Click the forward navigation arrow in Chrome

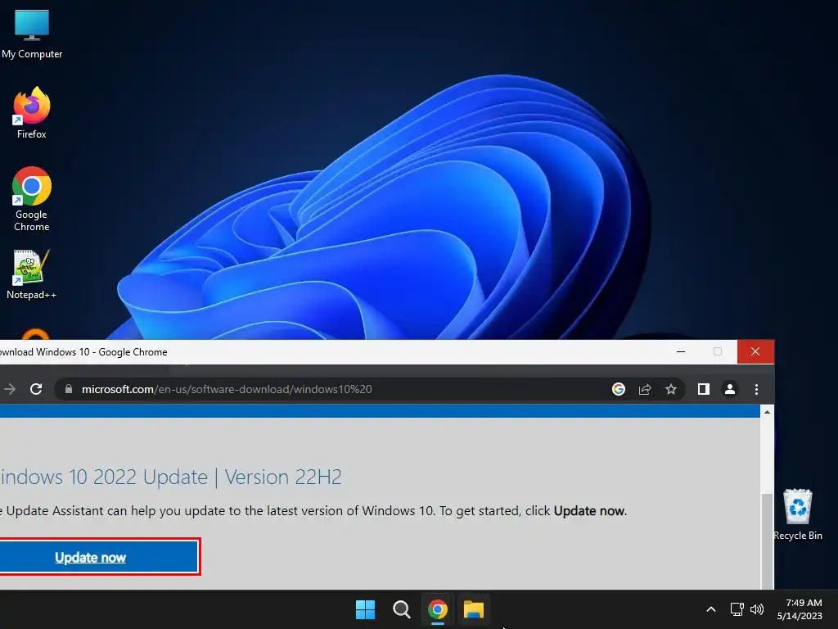tap(10, 389)
